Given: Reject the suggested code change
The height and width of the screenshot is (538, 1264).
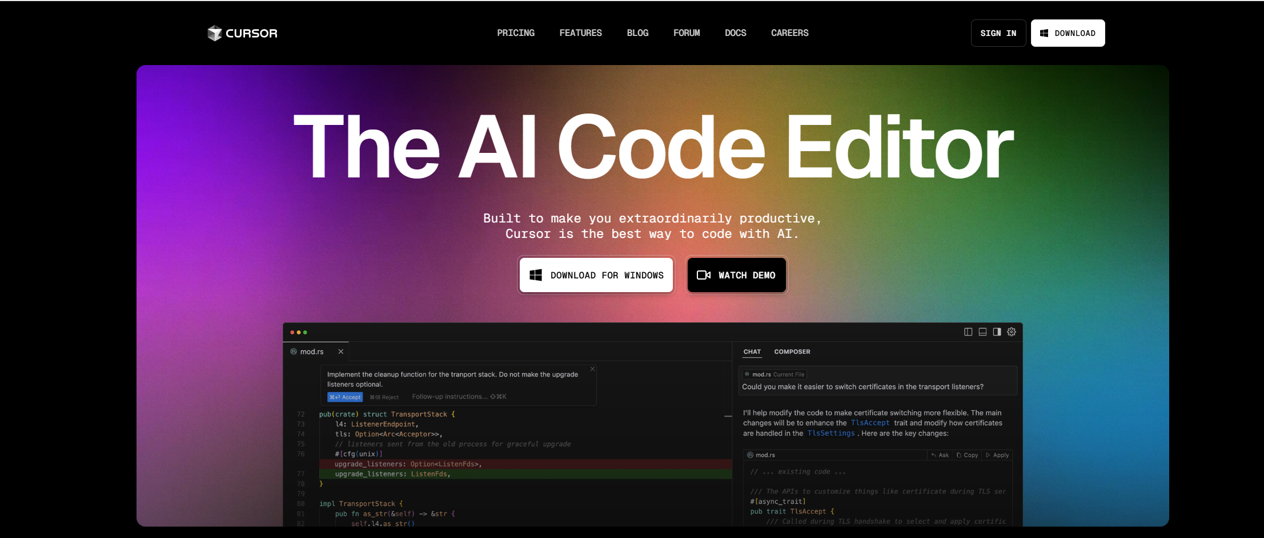Looking at the screenshot, I should 384,397.
